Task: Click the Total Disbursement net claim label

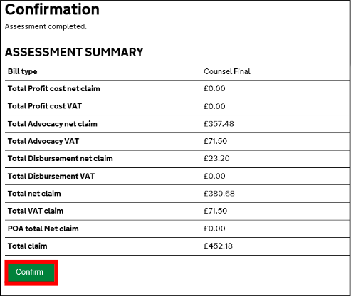Action: (61, 159)
